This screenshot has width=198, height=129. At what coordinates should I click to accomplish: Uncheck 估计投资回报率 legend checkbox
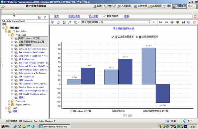coord(113,37)
